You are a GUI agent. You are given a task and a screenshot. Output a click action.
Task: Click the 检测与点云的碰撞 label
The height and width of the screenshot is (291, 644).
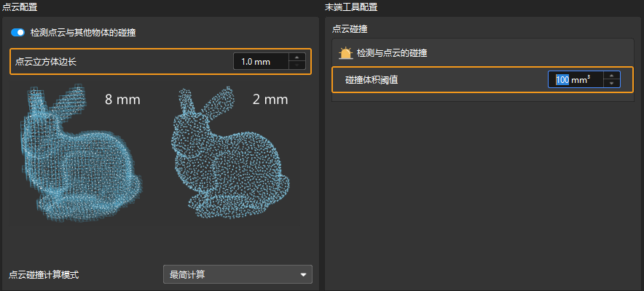click(x=392, y=53)
